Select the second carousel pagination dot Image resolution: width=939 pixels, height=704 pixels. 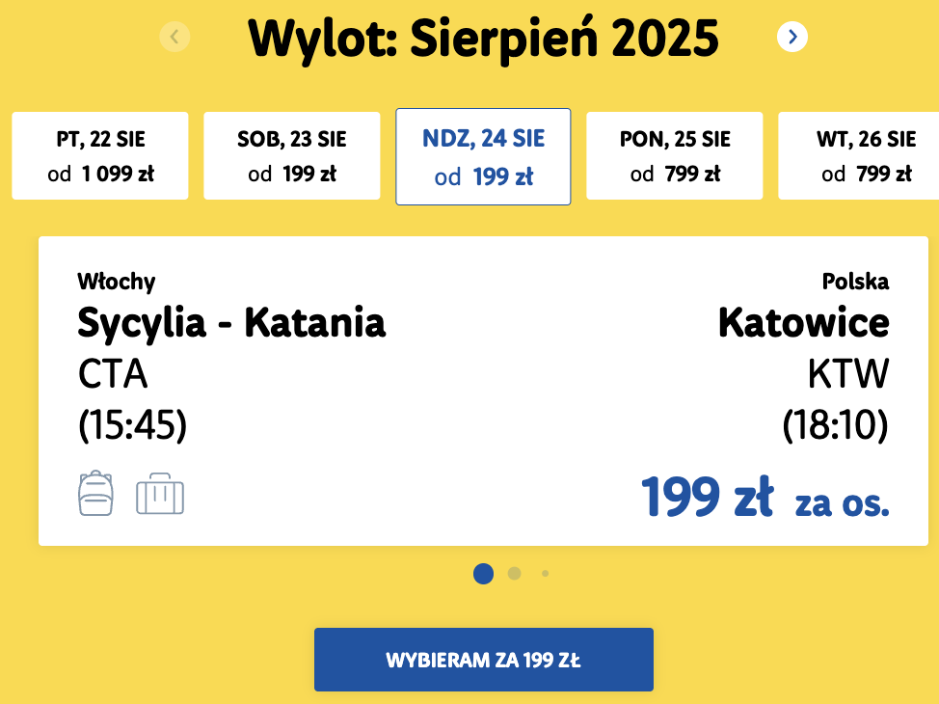pyautogui.click(x=514, y=574)
